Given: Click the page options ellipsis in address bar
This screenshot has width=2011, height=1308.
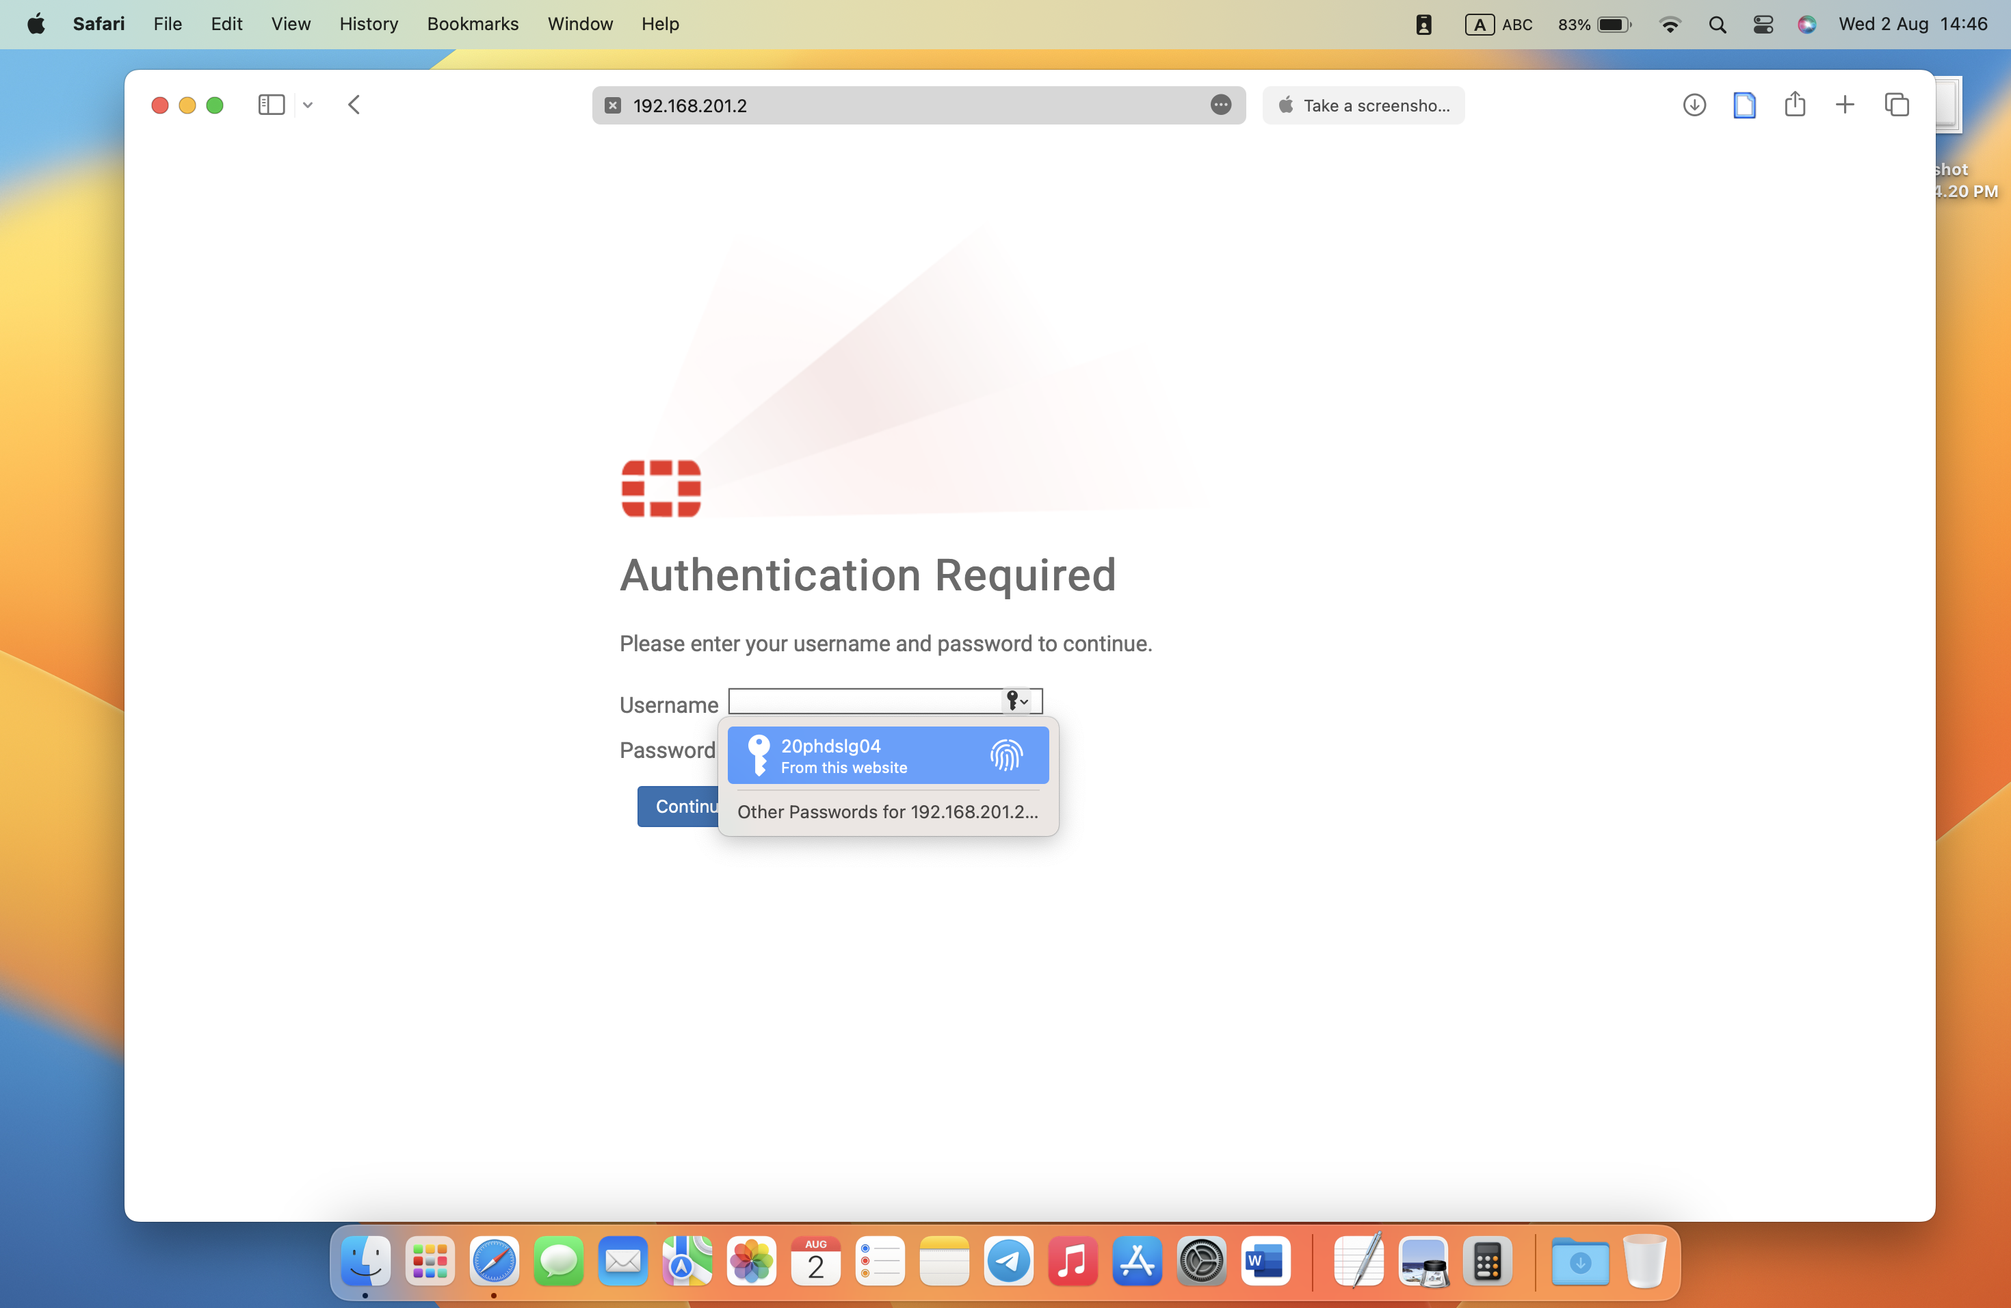Looking at the screenshot, I should pos(1220,105).
